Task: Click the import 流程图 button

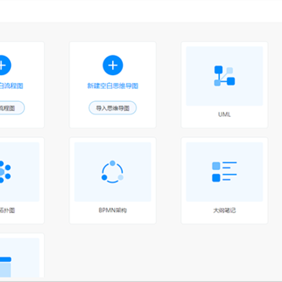Action: point(12,108)
